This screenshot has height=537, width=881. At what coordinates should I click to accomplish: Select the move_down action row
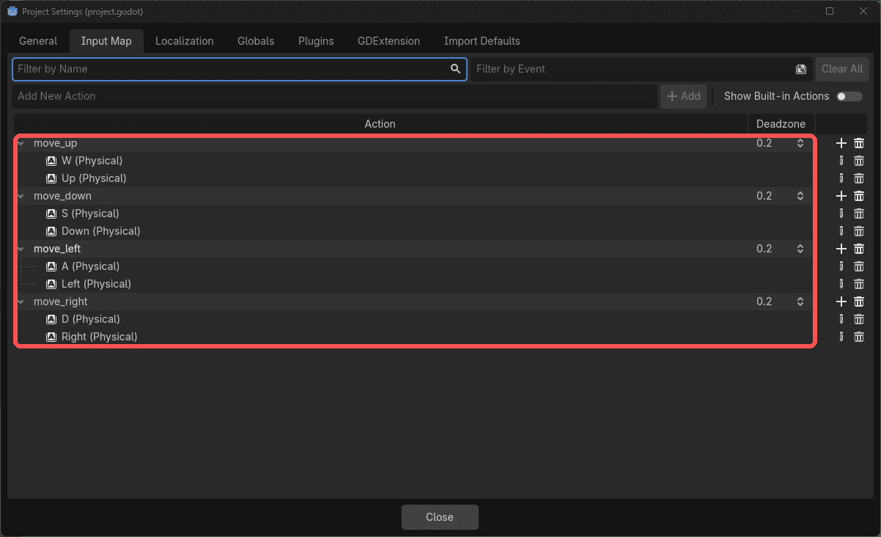(x=414, y=196)
